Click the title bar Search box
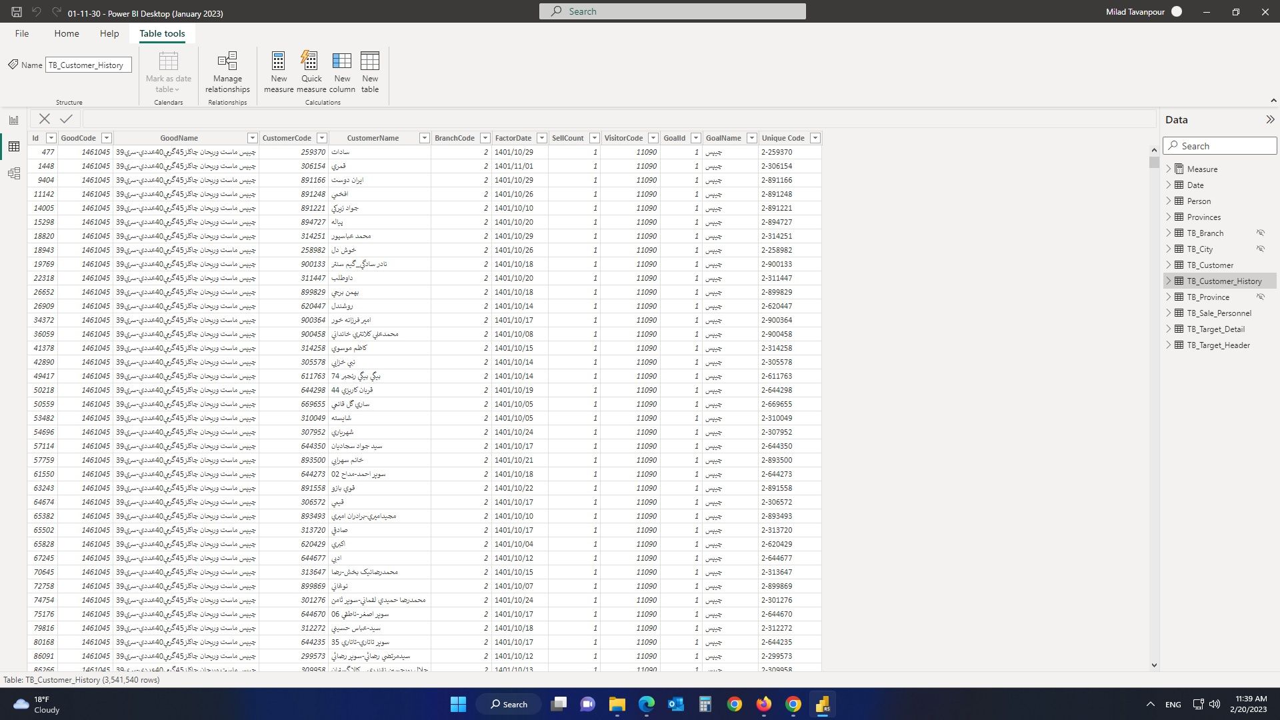1280x720 pixels. [x=672, y=11]
